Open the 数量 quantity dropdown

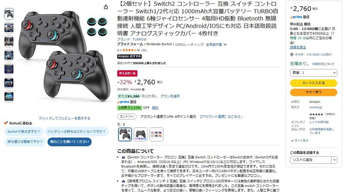[314, 73]
